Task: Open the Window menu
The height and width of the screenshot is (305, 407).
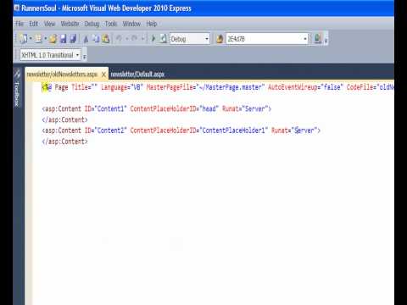Action: click(131, 24)
